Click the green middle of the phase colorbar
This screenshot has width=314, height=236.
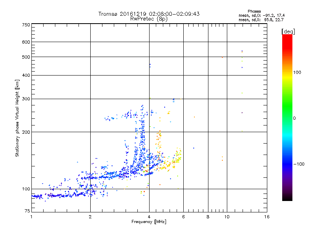[x=287, y=107]
